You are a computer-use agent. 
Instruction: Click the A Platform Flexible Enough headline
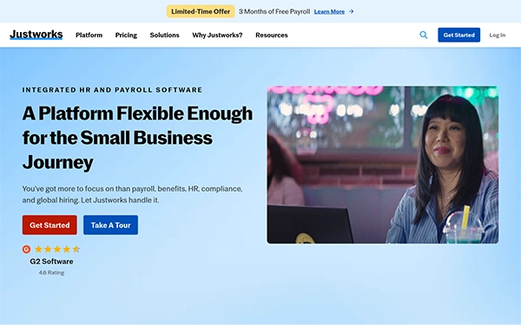point(137,138)
